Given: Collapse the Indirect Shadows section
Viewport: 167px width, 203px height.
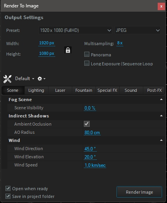Looking at the screenshot, I should [161, 115].
